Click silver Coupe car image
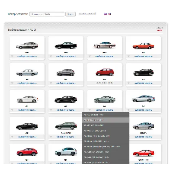173x173 pixels. pyautogui.click(x=144, y=126)
